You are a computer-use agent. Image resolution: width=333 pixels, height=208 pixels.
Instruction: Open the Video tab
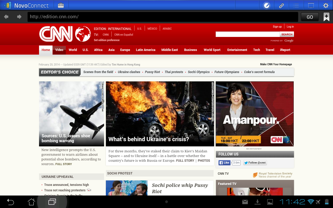pyautogui.click(x=59, y=50)
